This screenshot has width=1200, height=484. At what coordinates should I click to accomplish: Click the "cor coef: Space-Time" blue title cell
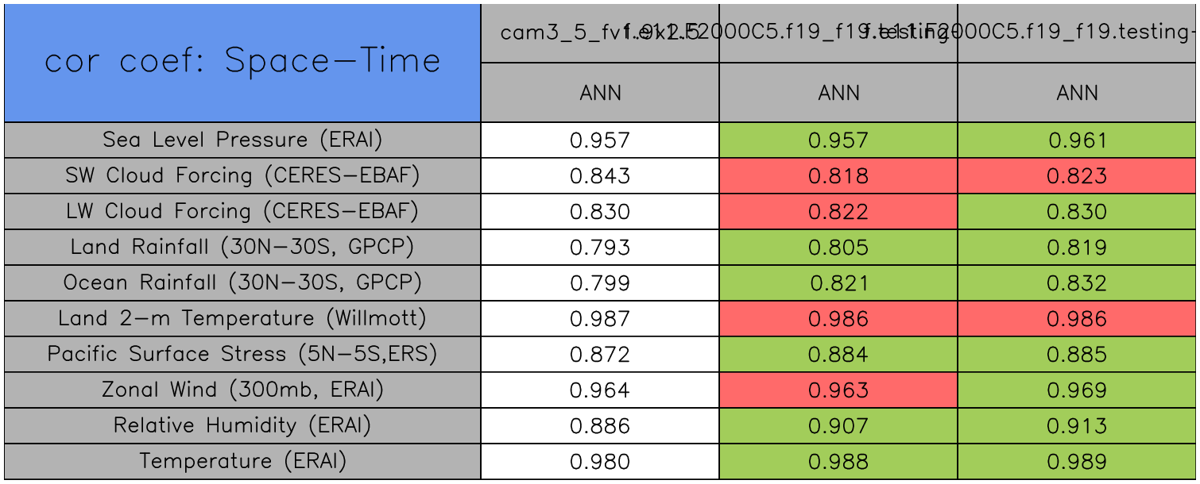(242, 62)
